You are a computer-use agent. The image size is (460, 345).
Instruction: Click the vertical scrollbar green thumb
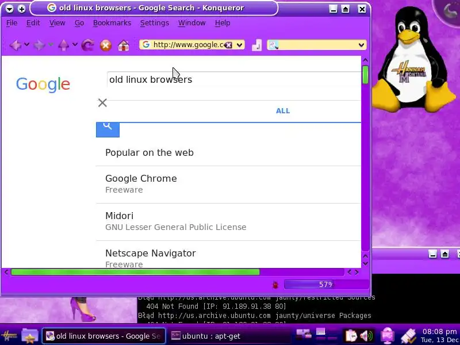365,75
